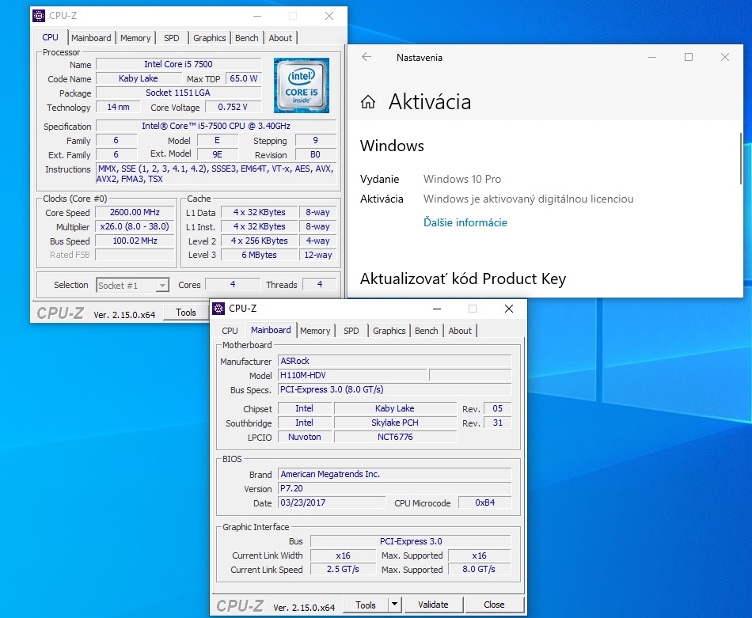Switch to the Memory tab in the top CPU-Z window
The height and width of the screenshot is (618, 752).
click(135, 38)
